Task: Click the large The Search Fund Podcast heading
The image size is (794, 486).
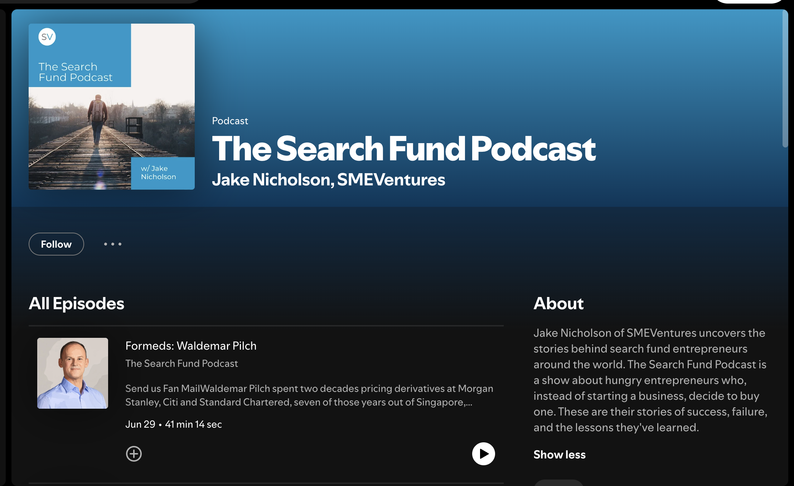Action: pos(404,149)
